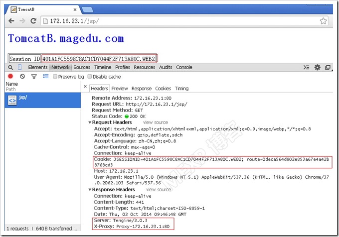The image size is (339, 237).
Task: Click the Cache-Control max-age=0 line
Action: [x=125, y=147]
